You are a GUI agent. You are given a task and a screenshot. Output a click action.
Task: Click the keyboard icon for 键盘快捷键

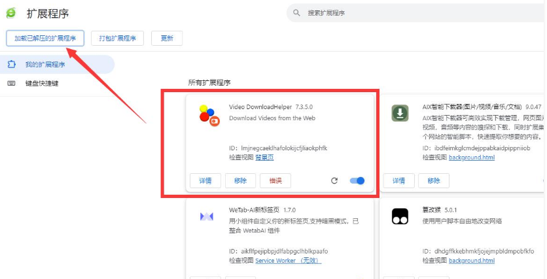tap(11, 84)
